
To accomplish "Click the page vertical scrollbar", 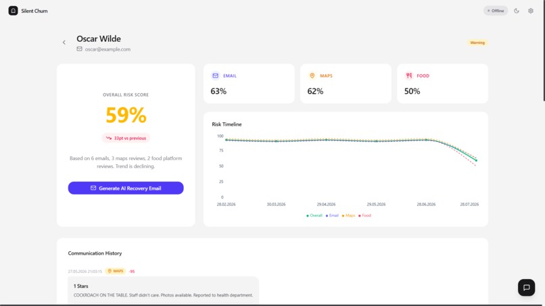I will point(544,51).
